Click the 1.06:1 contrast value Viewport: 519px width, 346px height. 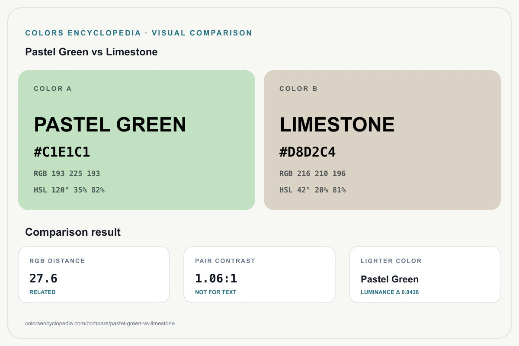[x=216, y=278]
